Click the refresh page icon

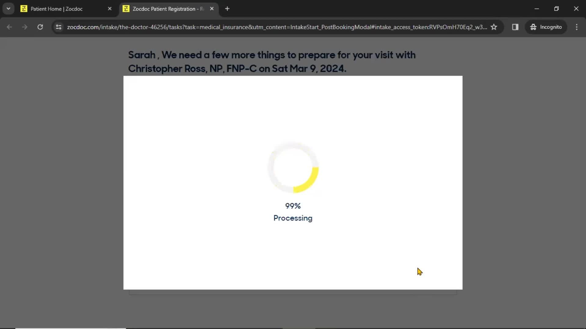40,27
